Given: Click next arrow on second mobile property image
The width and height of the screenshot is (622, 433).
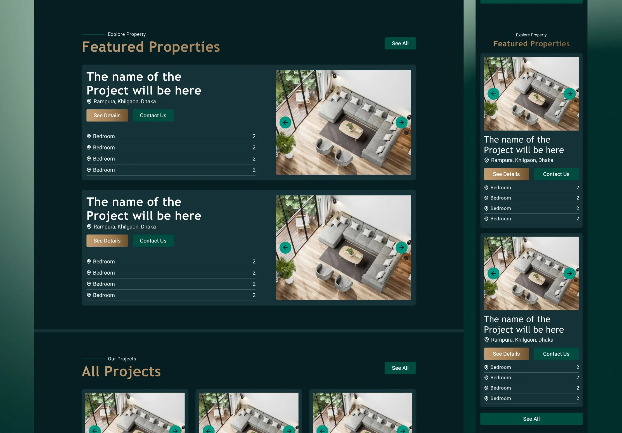Looking at the screenshot, I should pos(569,273).
